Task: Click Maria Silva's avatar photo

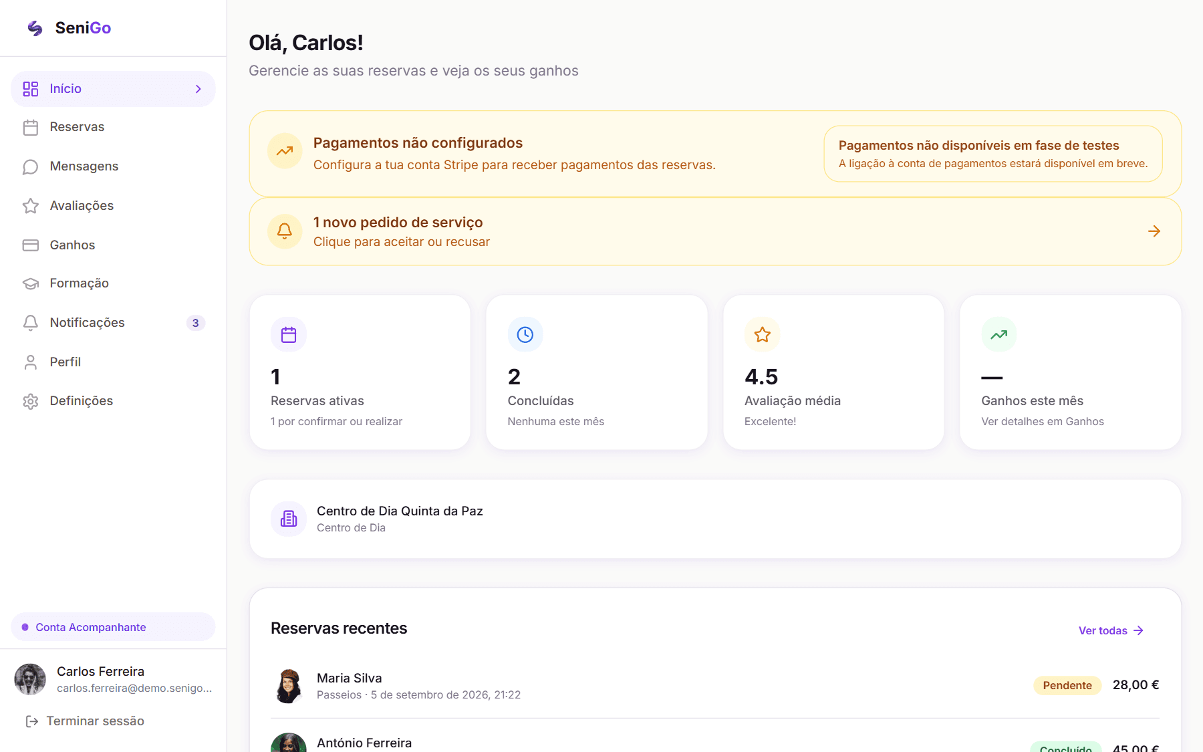Action: coord(289,686)
